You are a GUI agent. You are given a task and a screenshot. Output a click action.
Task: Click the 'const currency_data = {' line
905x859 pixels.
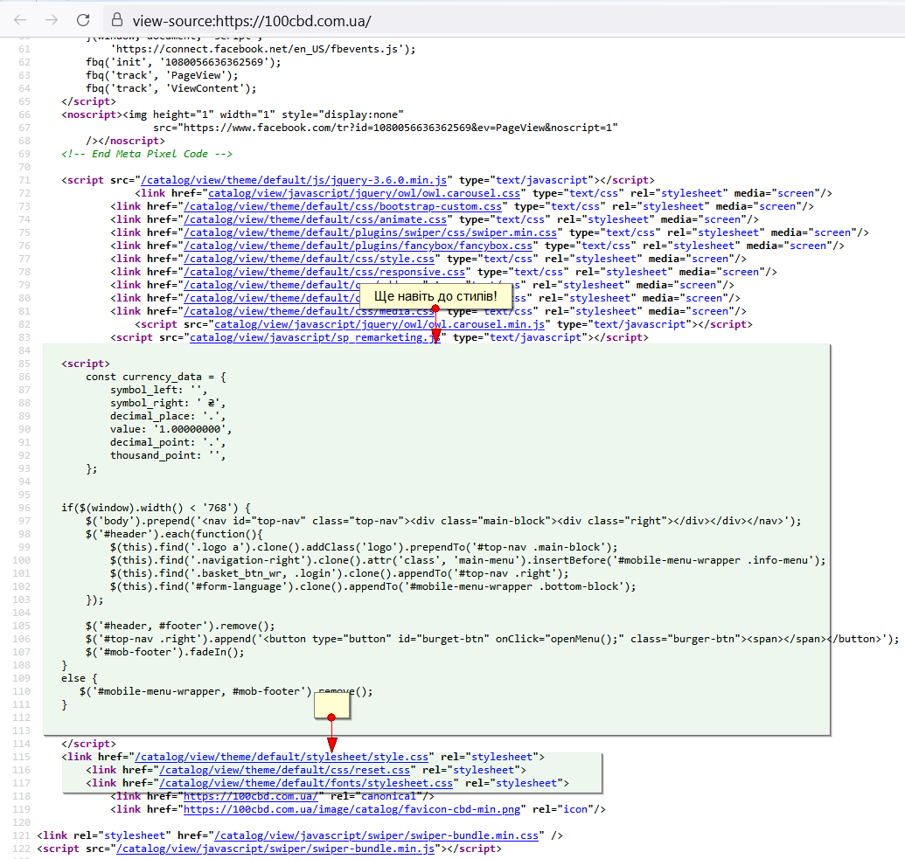click(x=156, y=377)
